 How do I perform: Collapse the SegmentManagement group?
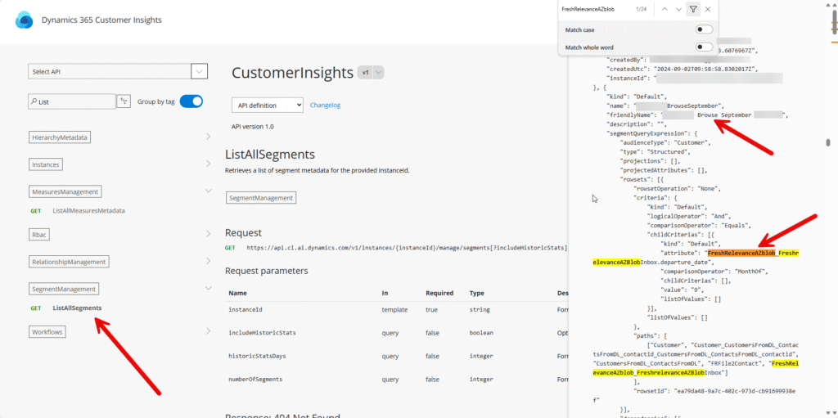pos(208,288)
